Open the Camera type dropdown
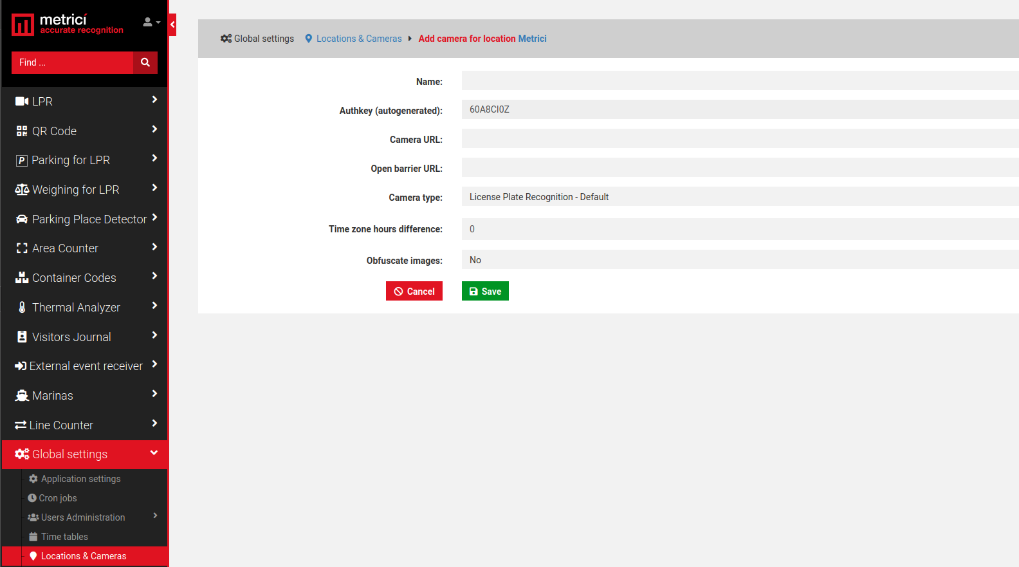 tap(740, 197)
